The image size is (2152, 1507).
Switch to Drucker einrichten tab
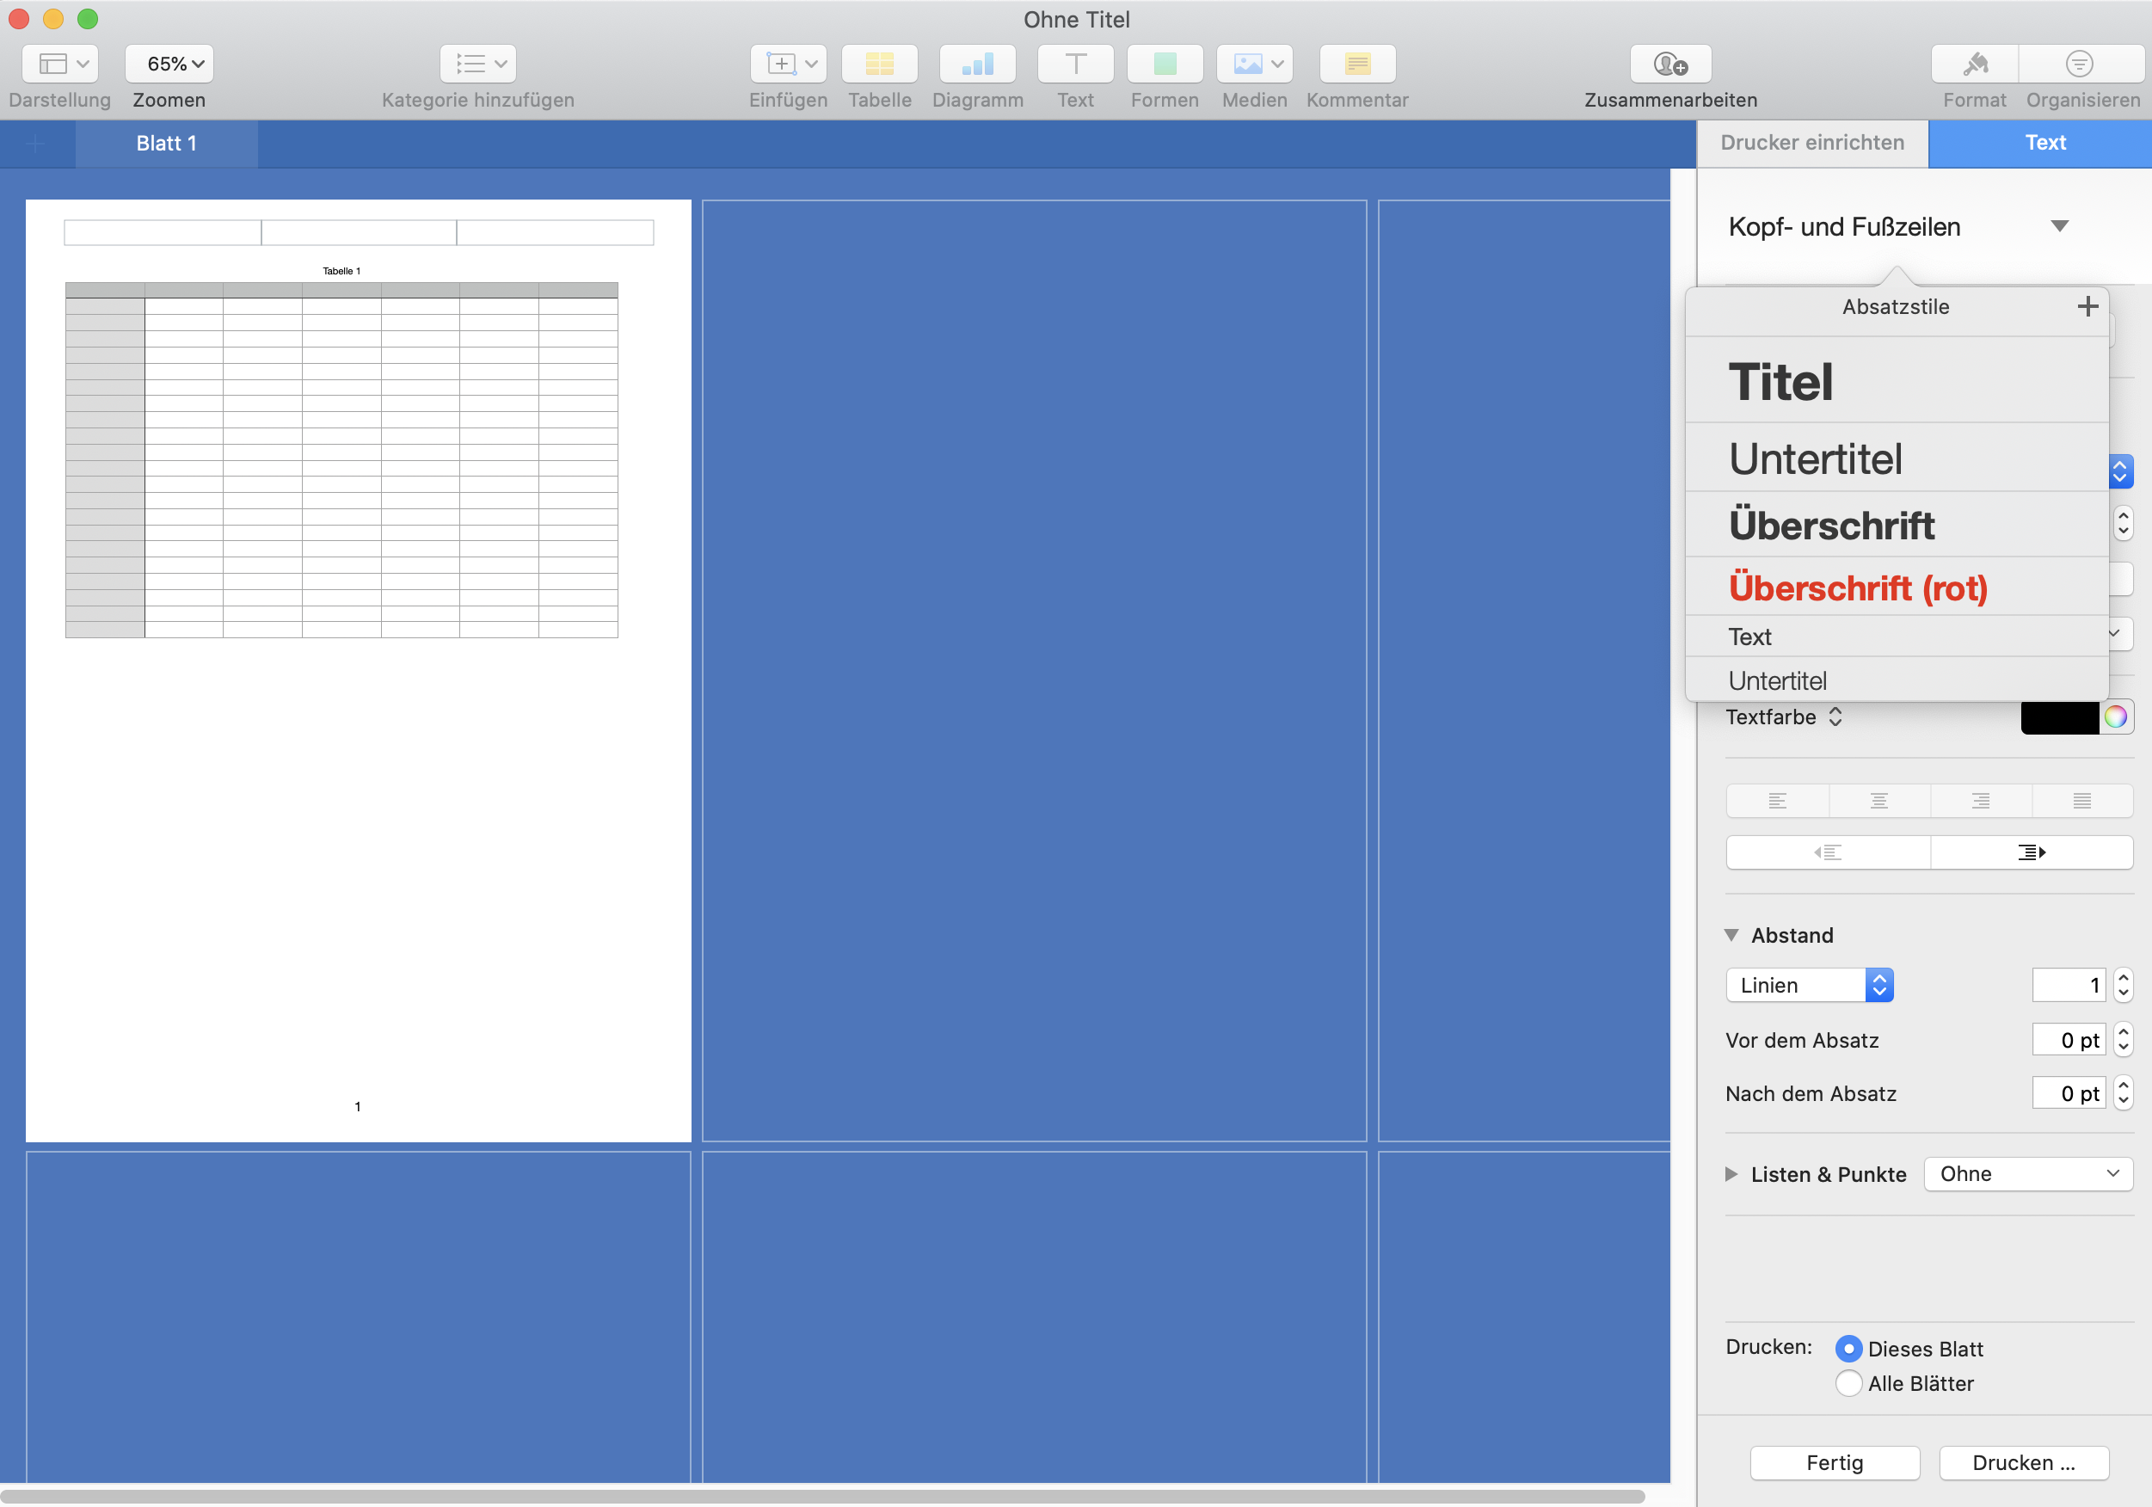click(x=1811, y=143)
